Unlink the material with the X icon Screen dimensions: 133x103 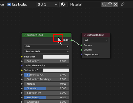tap(116, 4)
